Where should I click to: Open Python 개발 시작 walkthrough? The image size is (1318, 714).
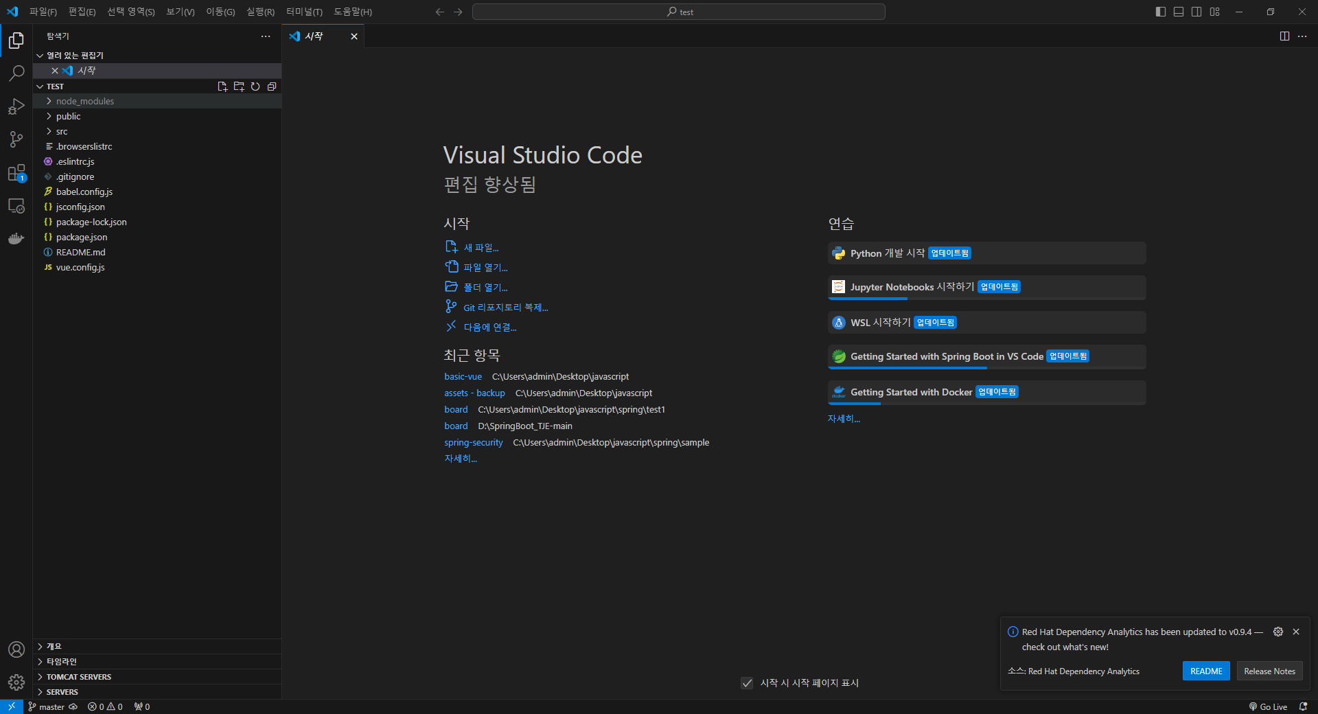[987, 253]
